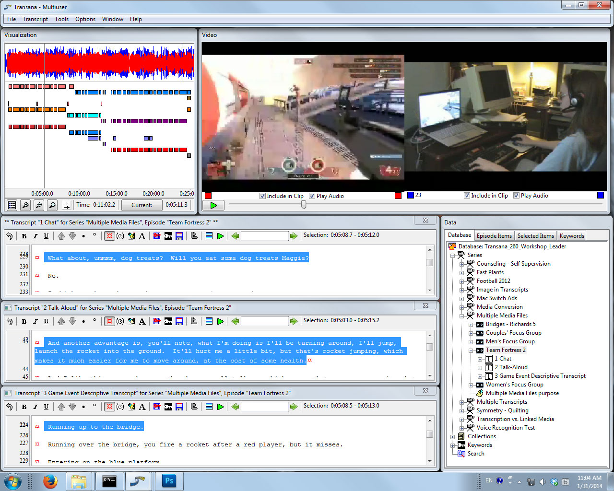Click the create clip dashed-arrow icon under Visualization
The image size is (614, 491).
[x=66, y=205]
